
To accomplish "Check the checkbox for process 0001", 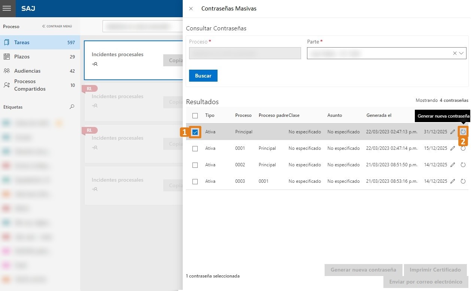I will click(195, 148).
